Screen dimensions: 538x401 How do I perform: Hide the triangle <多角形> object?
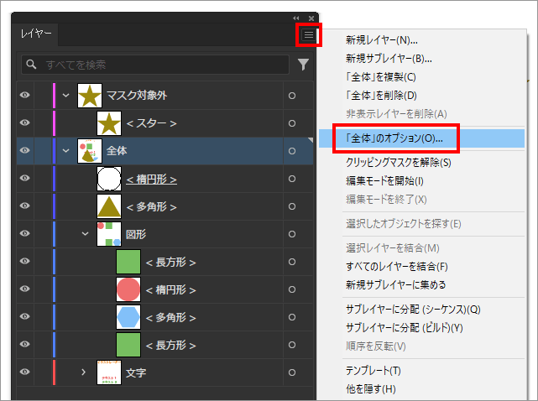click(x=24, y=206)
